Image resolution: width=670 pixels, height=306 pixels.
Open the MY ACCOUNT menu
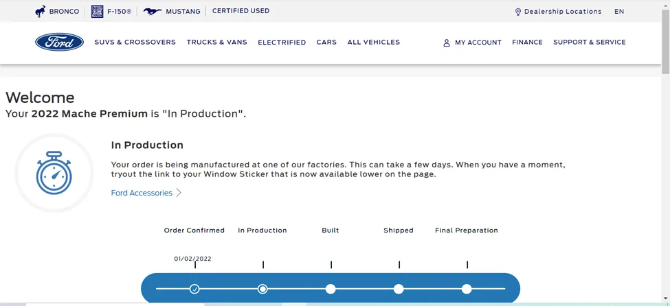478,43
